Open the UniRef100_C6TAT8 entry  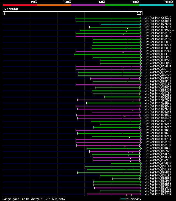pyautogui.click(x=158, y=21)
